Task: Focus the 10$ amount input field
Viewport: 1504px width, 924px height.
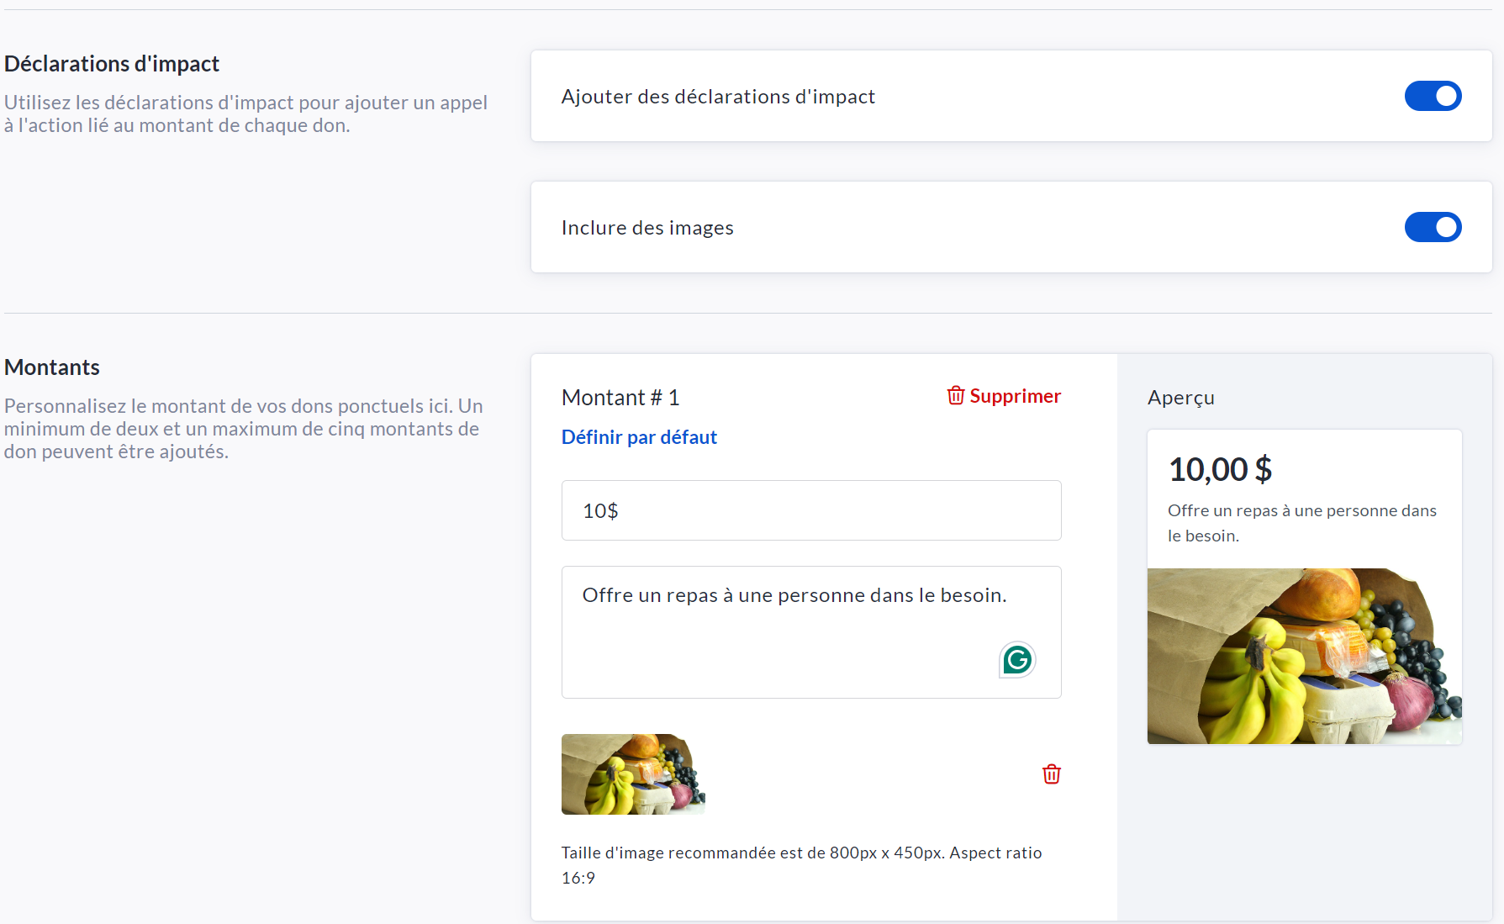Action: 810,510
